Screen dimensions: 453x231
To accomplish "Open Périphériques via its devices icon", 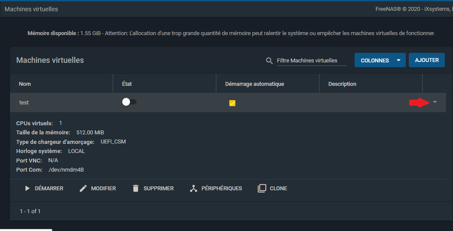I will [194, 189].
